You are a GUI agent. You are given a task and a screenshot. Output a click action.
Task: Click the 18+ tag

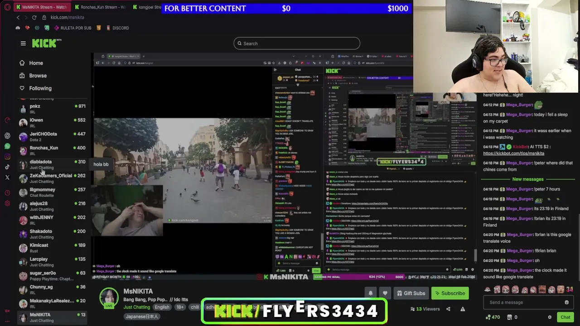(x=180, y=307)
